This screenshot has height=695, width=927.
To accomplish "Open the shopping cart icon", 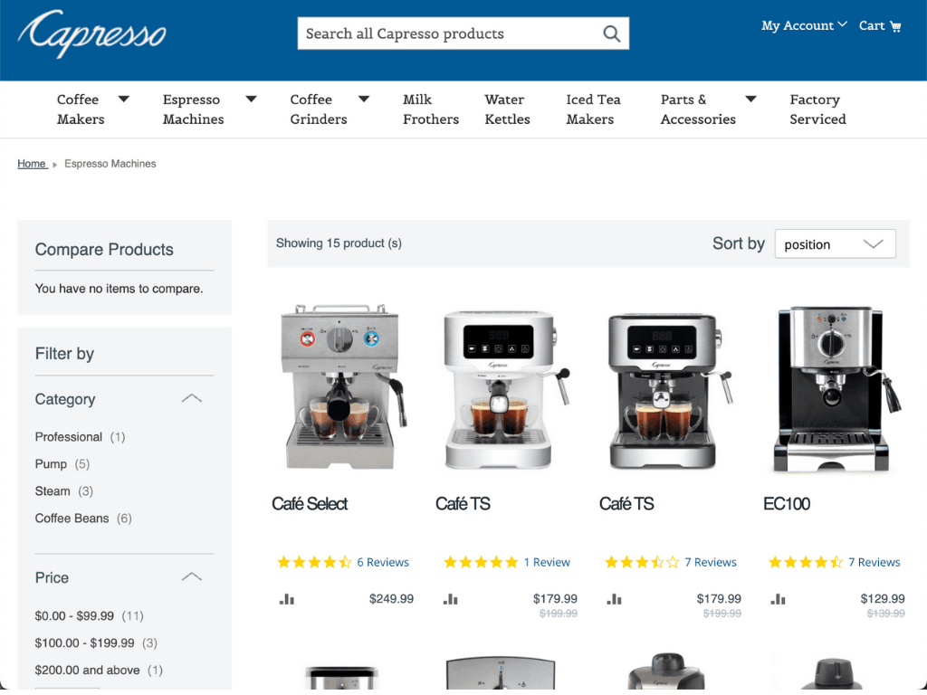I will click(x=895, y=26).
